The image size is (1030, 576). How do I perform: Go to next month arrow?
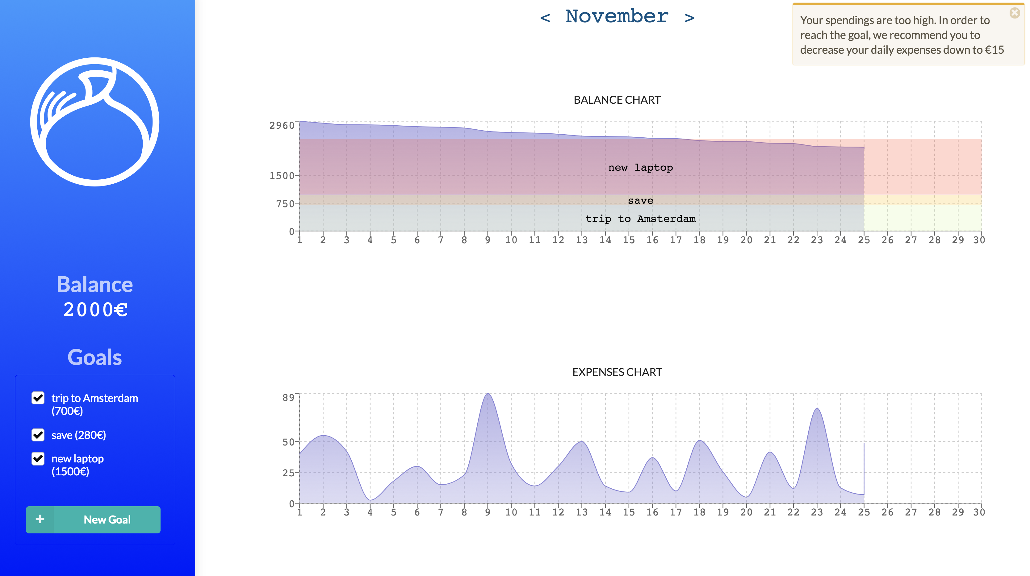tap(689, 18)
